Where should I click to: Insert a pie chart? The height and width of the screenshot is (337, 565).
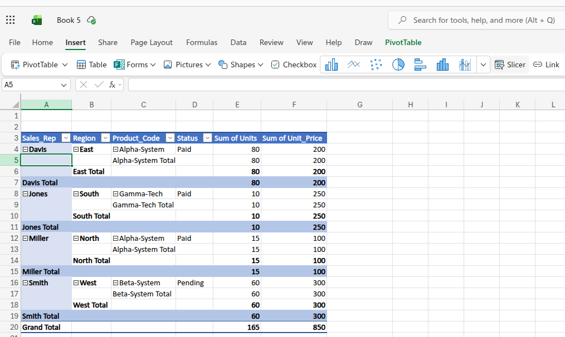tap(398, 64)
